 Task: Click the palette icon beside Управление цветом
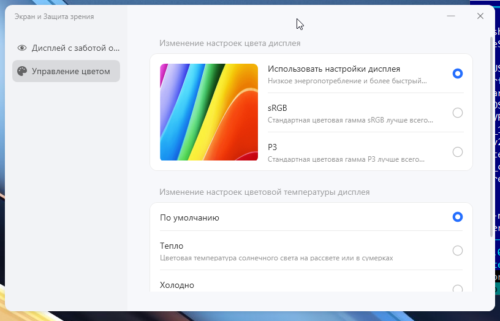click(x=22, y=71)
